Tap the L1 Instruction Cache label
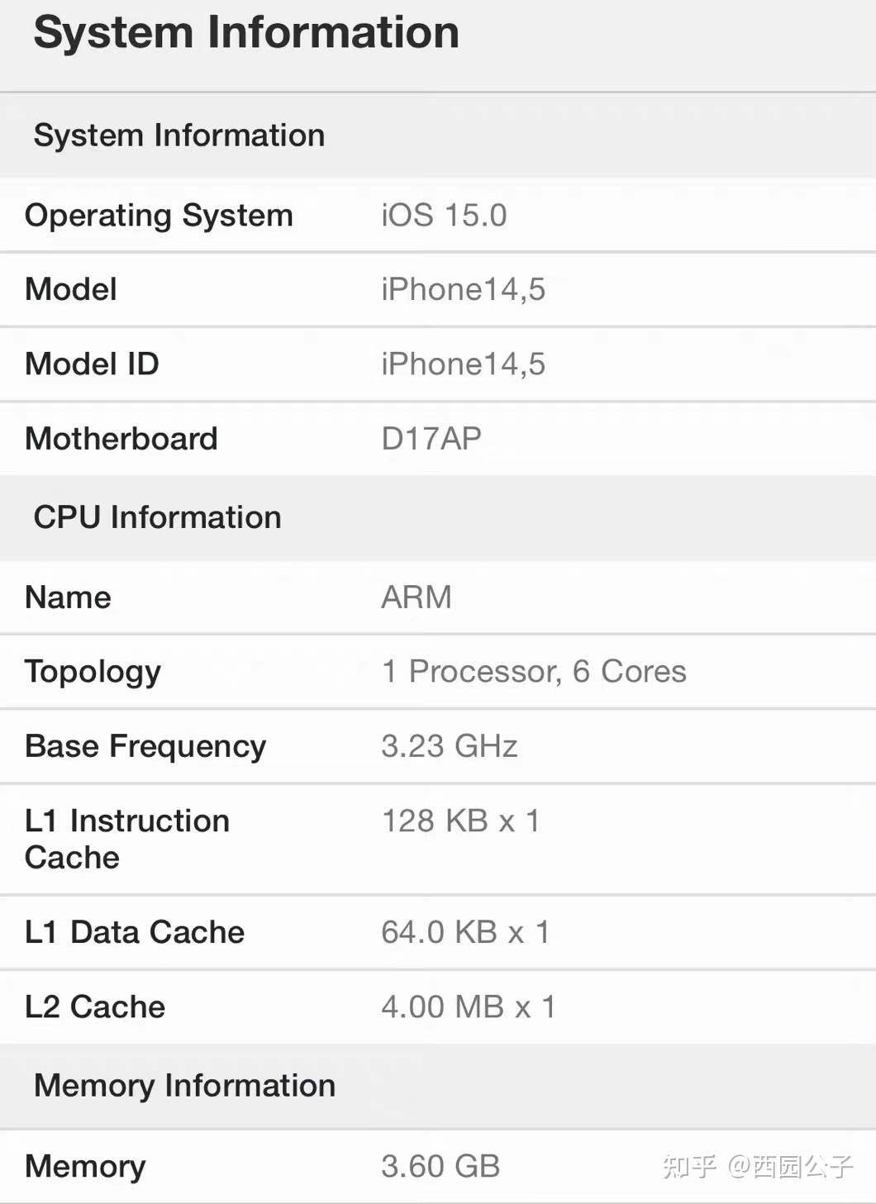This screenshot has width=876, height=1204. pos(127,839)
